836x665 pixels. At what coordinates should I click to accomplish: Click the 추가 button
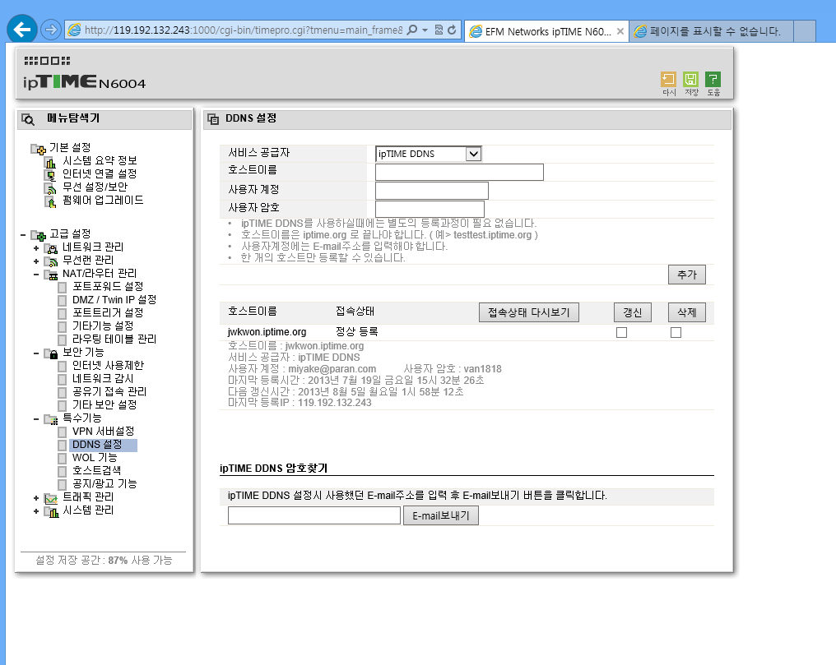pyautogui.click(x=687, y=275)
